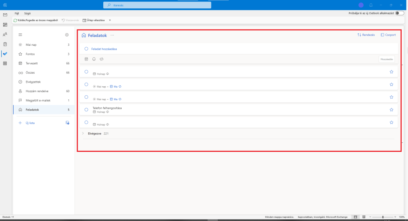This screenshot has height=221, width=408.
Task: Open the Rendezés sort options
Action: [x=366, y=35]
